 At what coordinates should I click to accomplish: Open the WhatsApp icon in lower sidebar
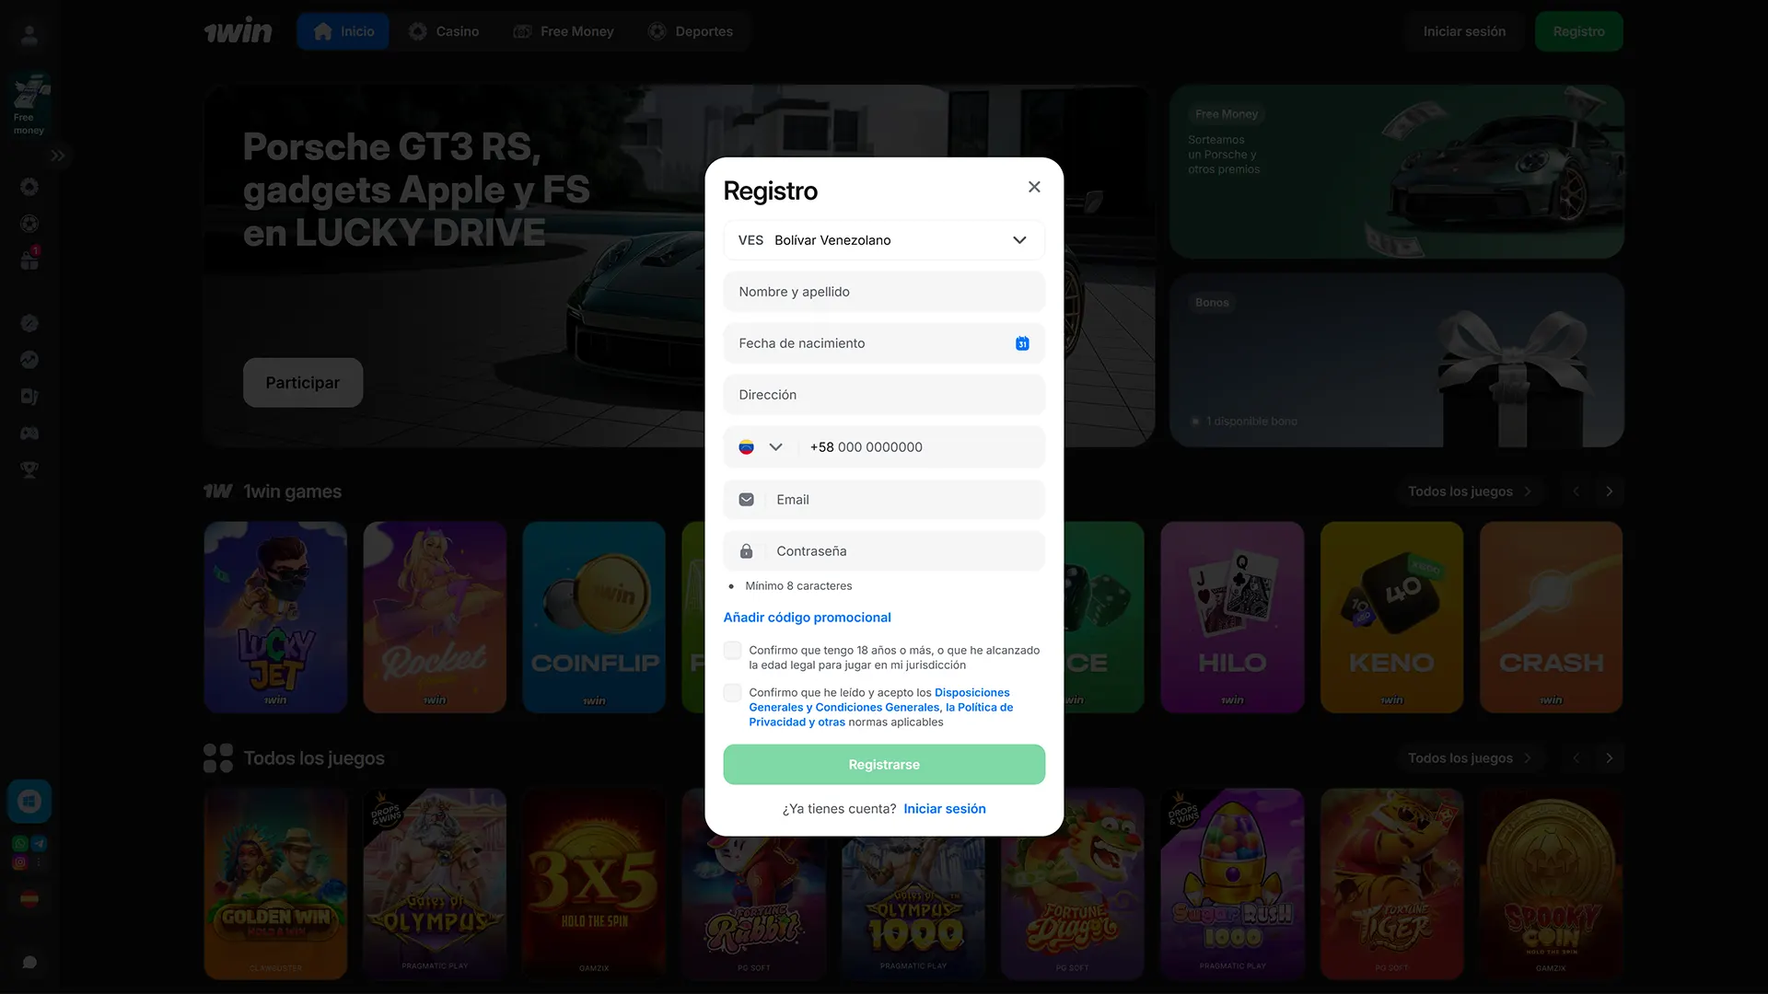tap(18, 842)
